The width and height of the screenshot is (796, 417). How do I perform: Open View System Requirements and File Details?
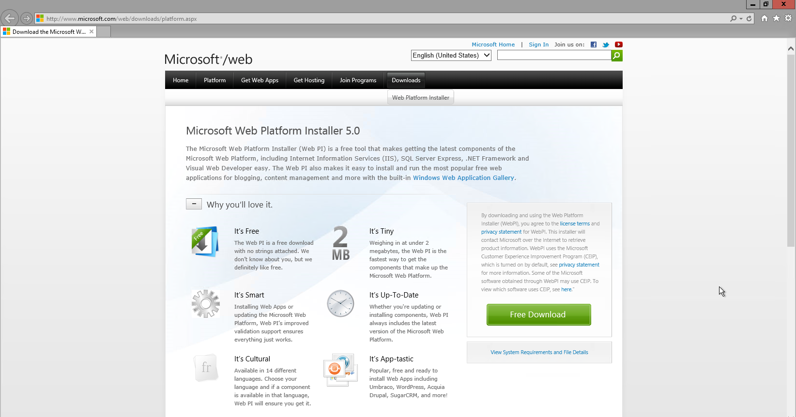[x=539, y=352]
